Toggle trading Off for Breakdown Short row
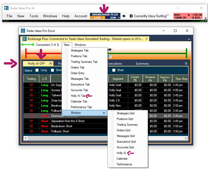This screenshot has width=208, height=171. click(31, 126)
